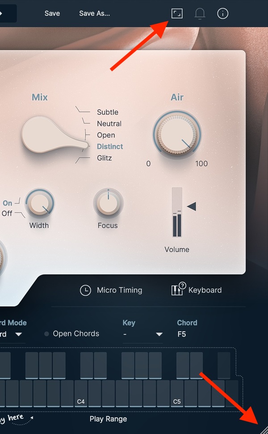
Task: Switch the Width toggle to Off
Action: coord(7,213)
